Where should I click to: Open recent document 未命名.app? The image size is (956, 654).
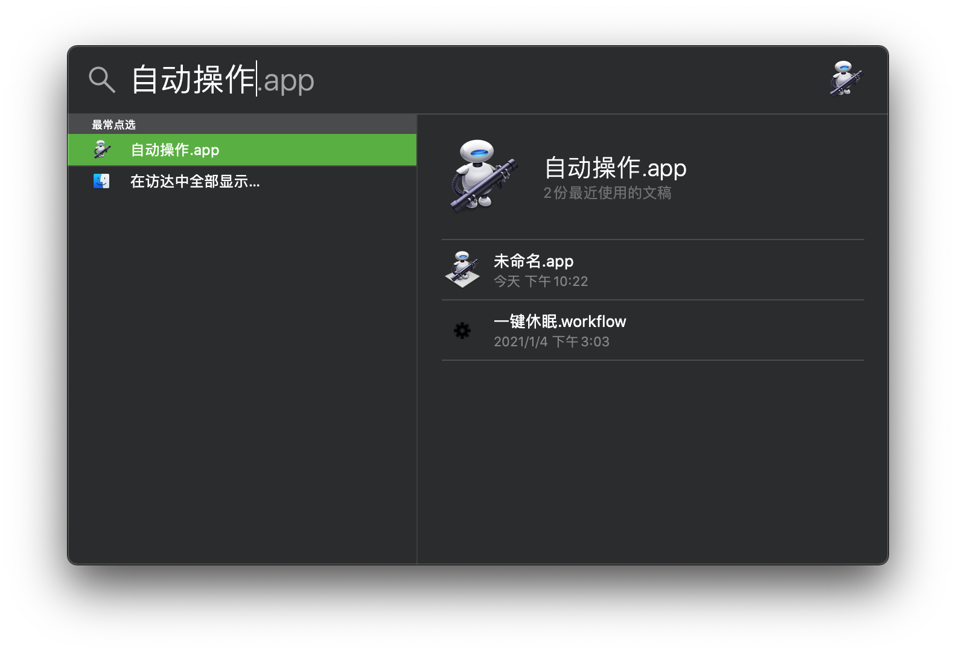click(x=652, y=270)
